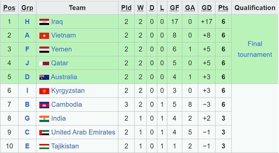The image size is (279, 153).
Task: Click the Pts column header
Action: [223, 8]
